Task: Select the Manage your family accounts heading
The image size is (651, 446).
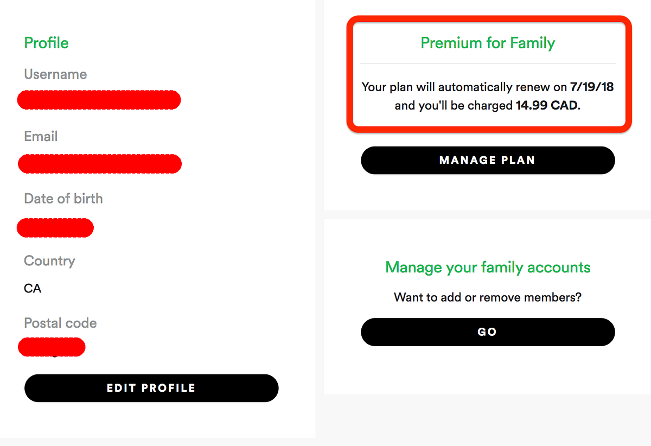Action: [x=487, y=267]
